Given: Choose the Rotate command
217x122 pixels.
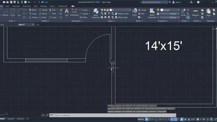Looking at the screenshot, I should (x=43, y=10).
